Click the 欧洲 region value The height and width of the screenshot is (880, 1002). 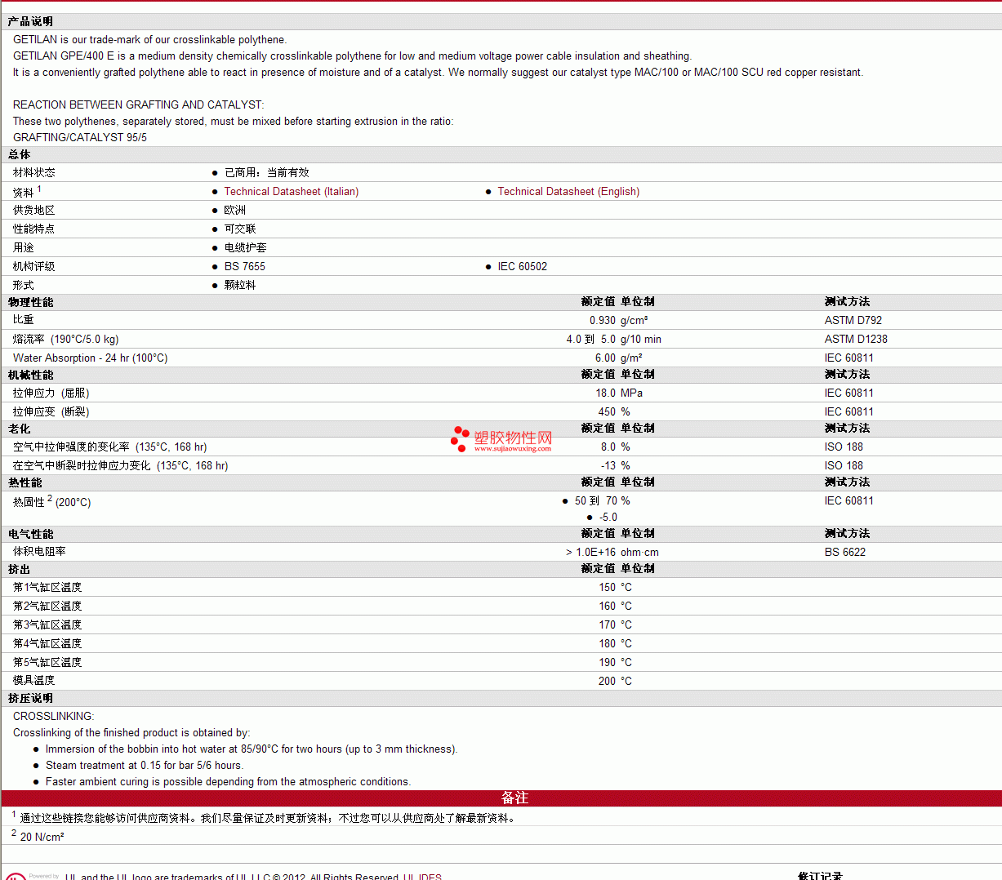235,211
